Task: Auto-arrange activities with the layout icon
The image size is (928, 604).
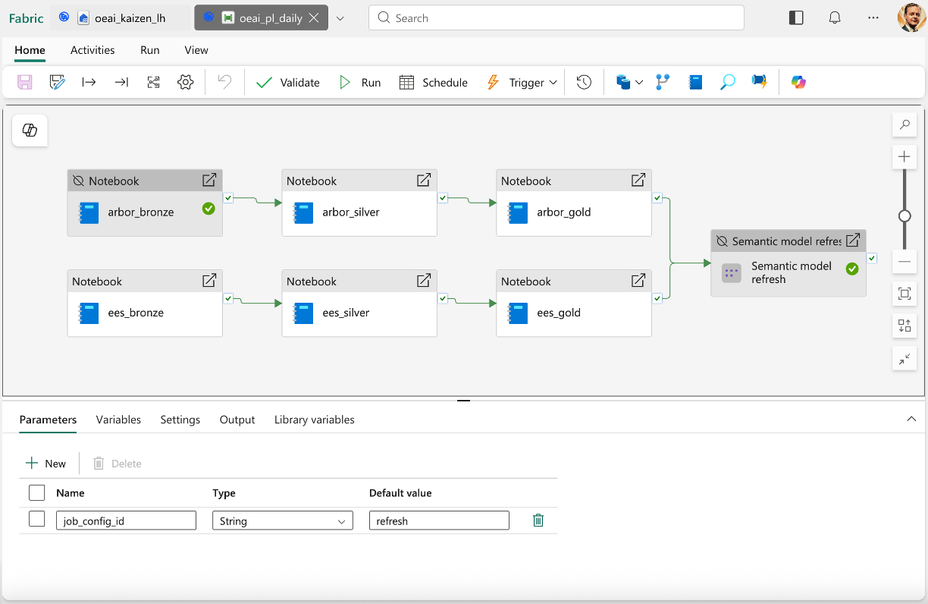Action: [904, 326]
